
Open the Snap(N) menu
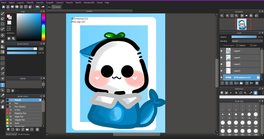(50, 3)
